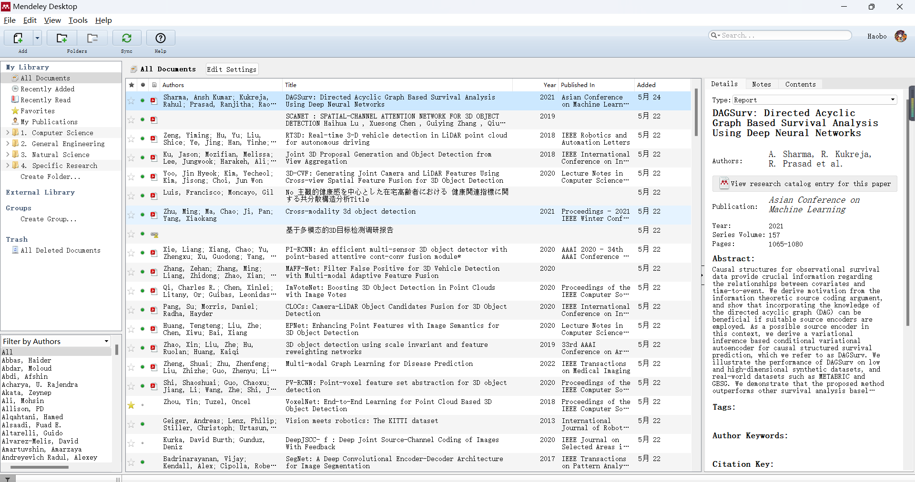
Task: Switch to the Notes tab
Action: (761, 84)
